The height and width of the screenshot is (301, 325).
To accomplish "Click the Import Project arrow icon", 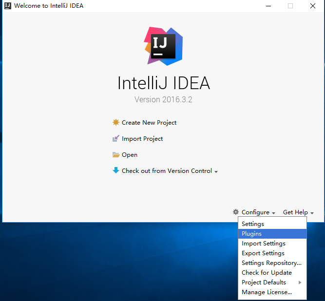I will coord(116,138).
